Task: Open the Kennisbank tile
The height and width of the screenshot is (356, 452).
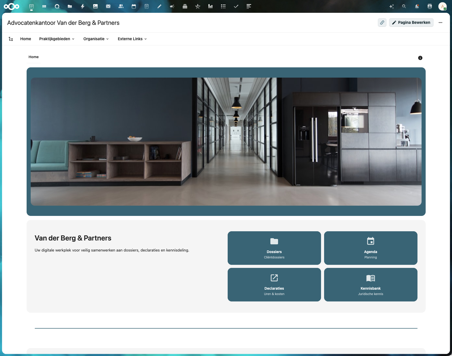Action: [x=371, y=285]
